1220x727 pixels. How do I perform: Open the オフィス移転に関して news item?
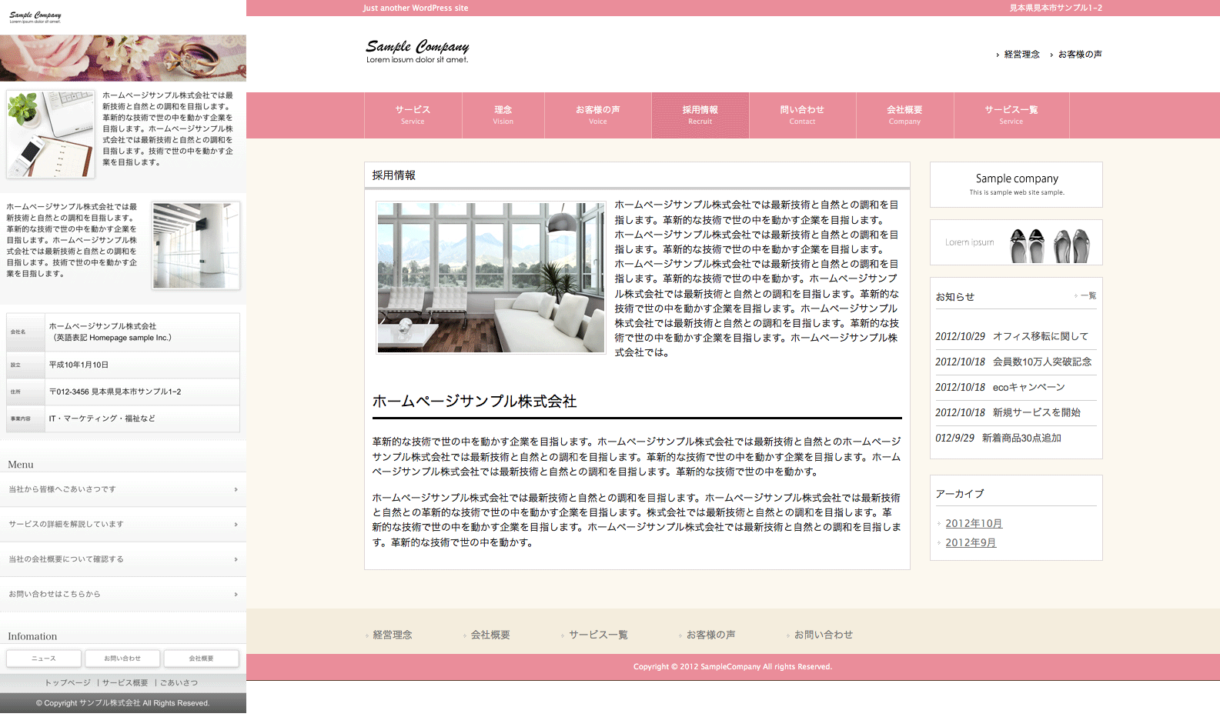coord(1040,336)
